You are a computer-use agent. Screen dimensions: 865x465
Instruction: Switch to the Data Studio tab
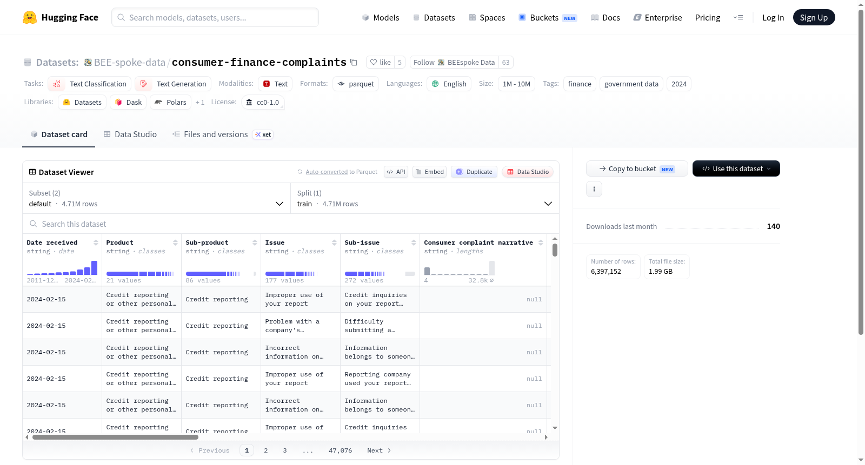click(x=130, y=134)
